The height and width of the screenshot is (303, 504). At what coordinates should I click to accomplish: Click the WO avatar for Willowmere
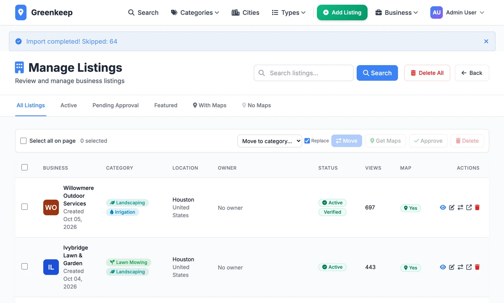pyautogui.click(x=51, y=207)
